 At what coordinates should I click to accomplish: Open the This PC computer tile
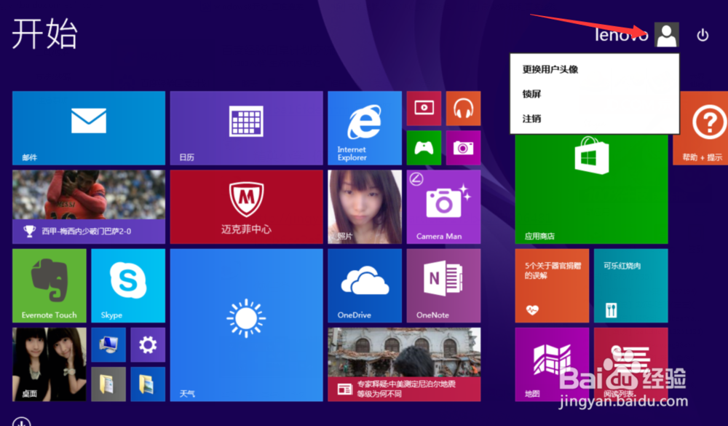pos(108,344)
